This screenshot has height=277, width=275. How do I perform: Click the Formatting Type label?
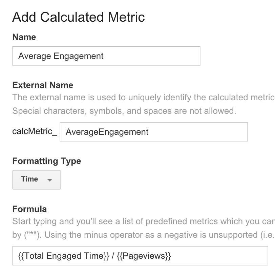point(47,161)
